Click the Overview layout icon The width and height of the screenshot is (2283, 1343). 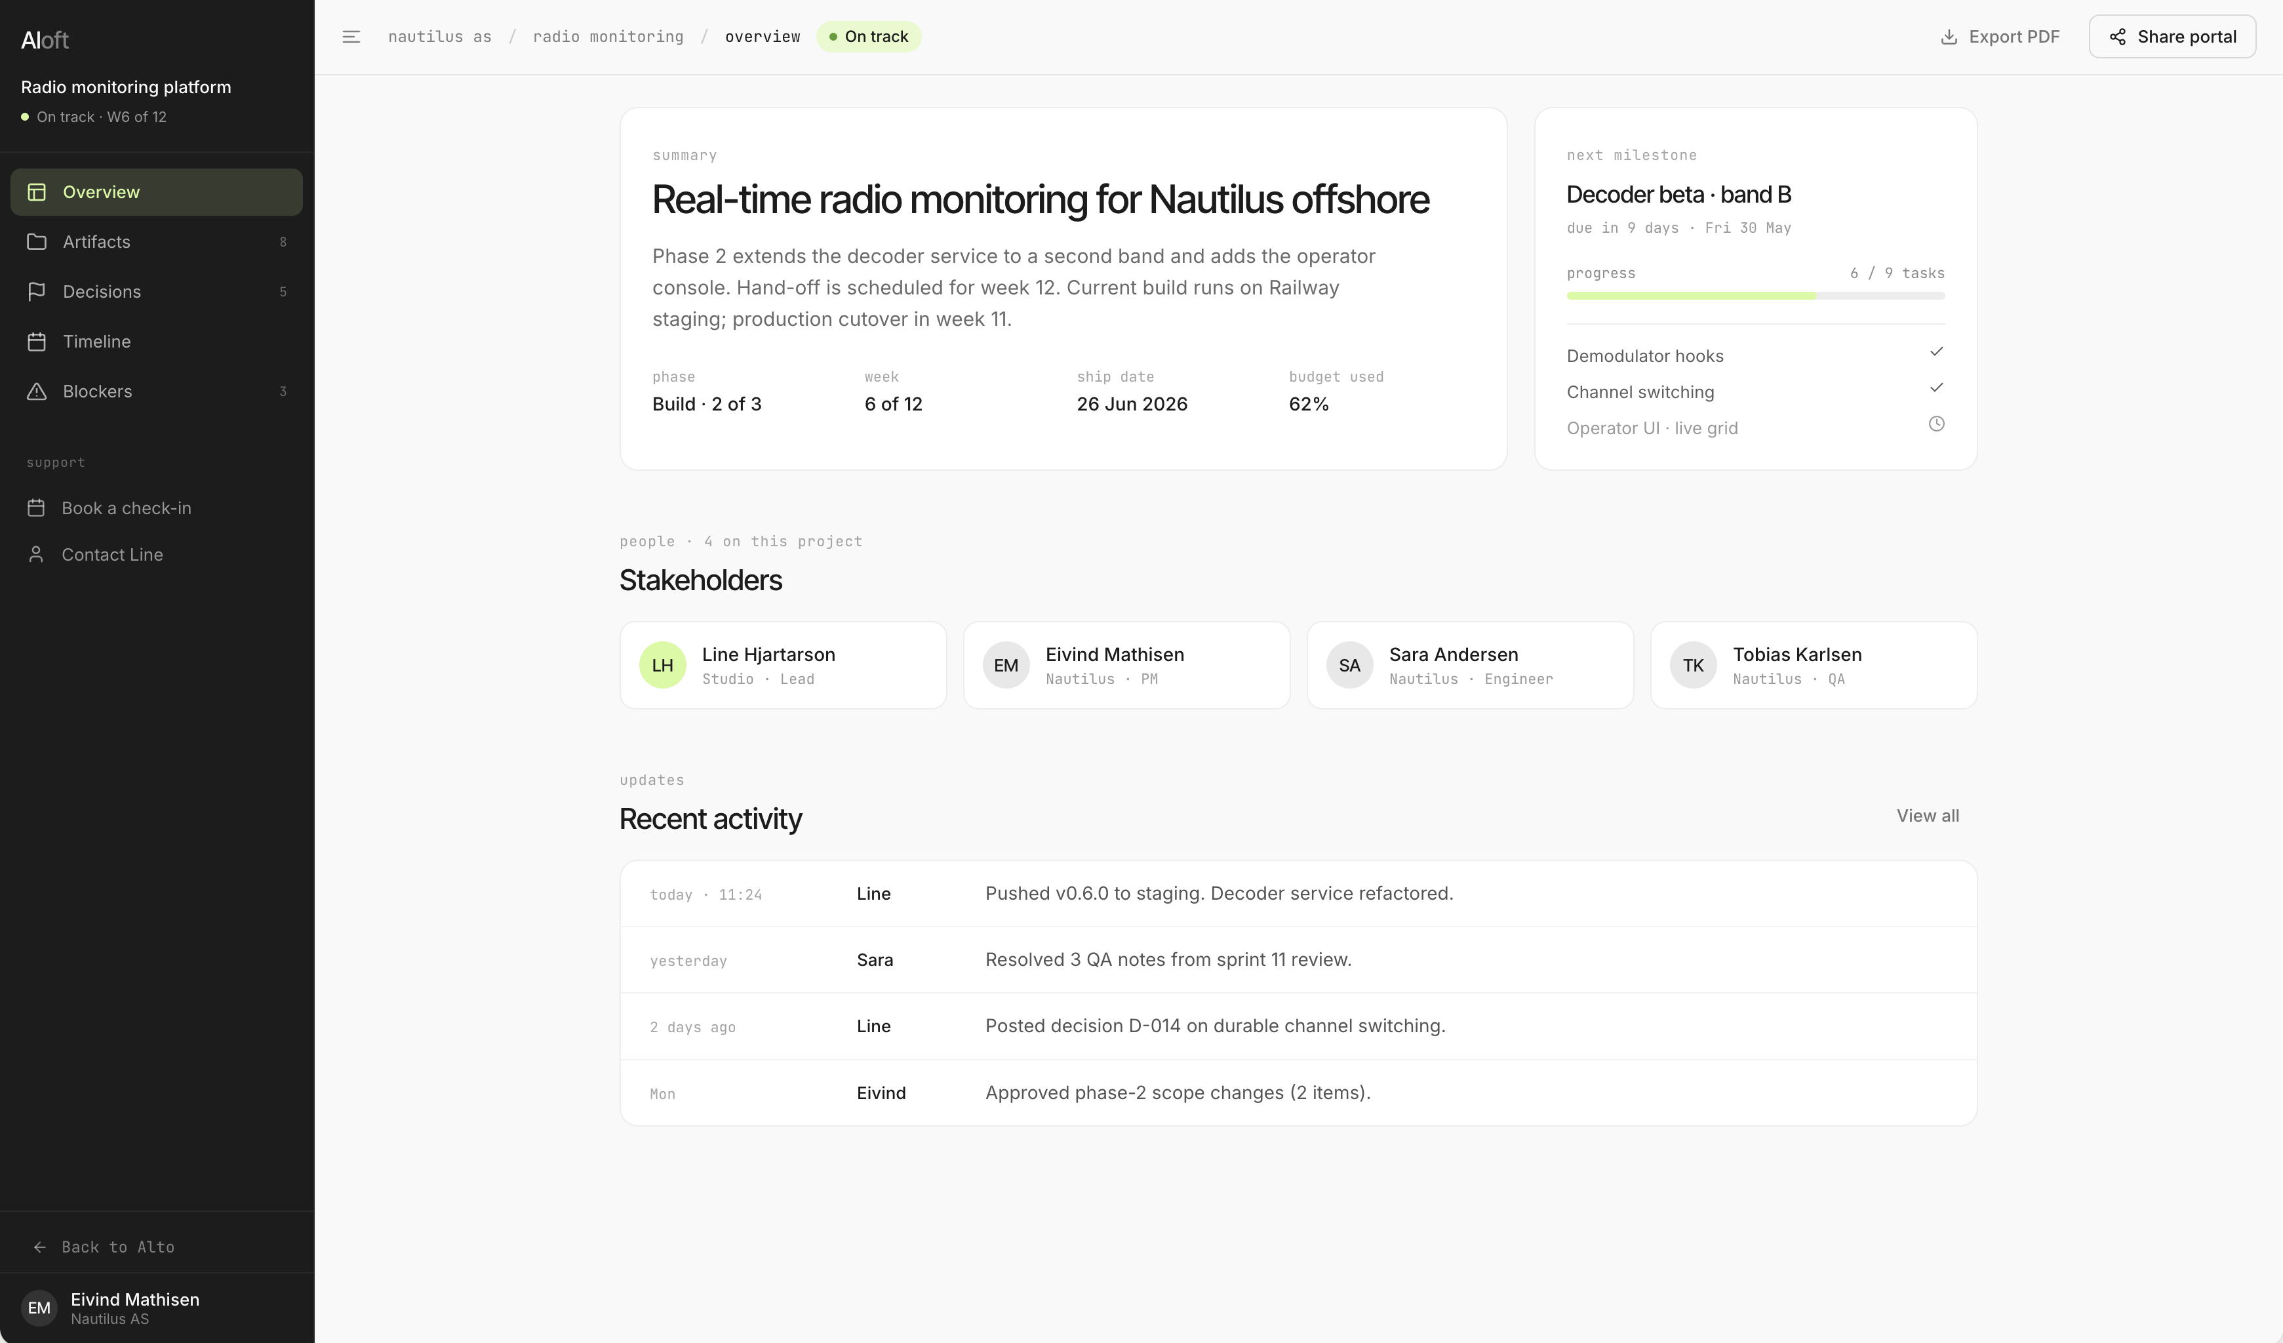tap(36, 192)
